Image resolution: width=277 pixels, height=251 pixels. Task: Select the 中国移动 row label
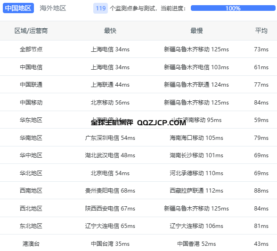(x=31, y=103)
